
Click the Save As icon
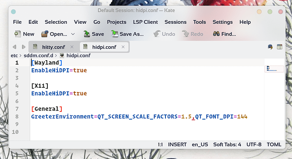tap(115, 34)
